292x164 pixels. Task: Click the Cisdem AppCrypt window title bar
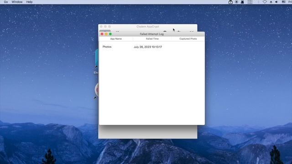(148, 26)
